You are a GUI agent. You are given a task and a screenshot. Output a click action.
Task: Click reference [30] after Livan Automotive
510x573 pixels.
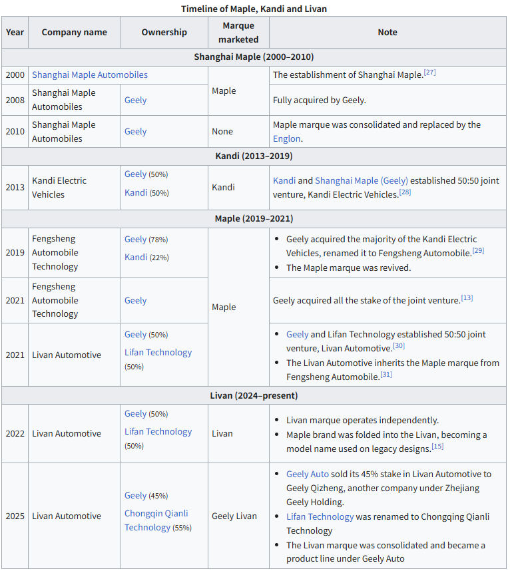(399, 346)
